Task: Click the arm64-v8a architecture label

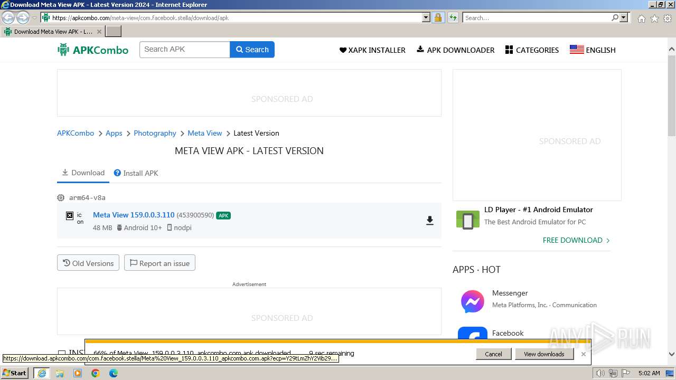Action: tap(87, 197)
